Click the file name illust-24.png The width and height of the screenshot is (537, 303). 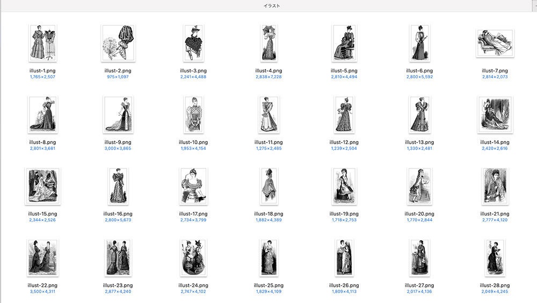[193, 285]
